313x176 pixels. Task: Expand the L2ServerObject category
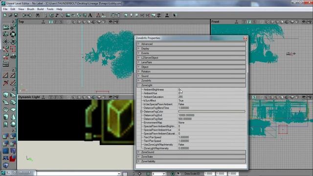click(x=138, y=58)
